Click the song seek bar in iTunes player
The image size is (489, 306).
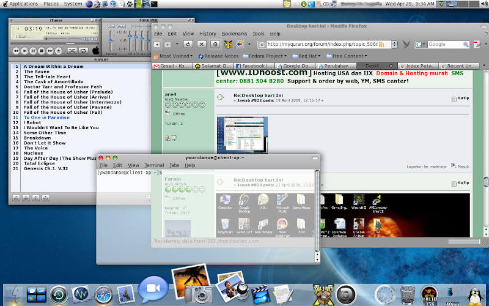click(x=55, y=43)
